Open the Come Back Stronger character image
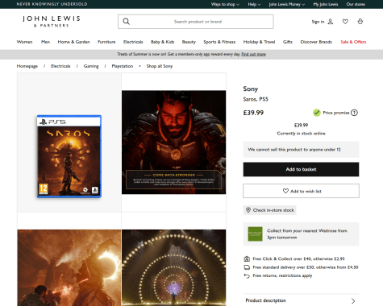Viewport: 383px width, 306px height. pyautogui.click(x=174, y=143)
